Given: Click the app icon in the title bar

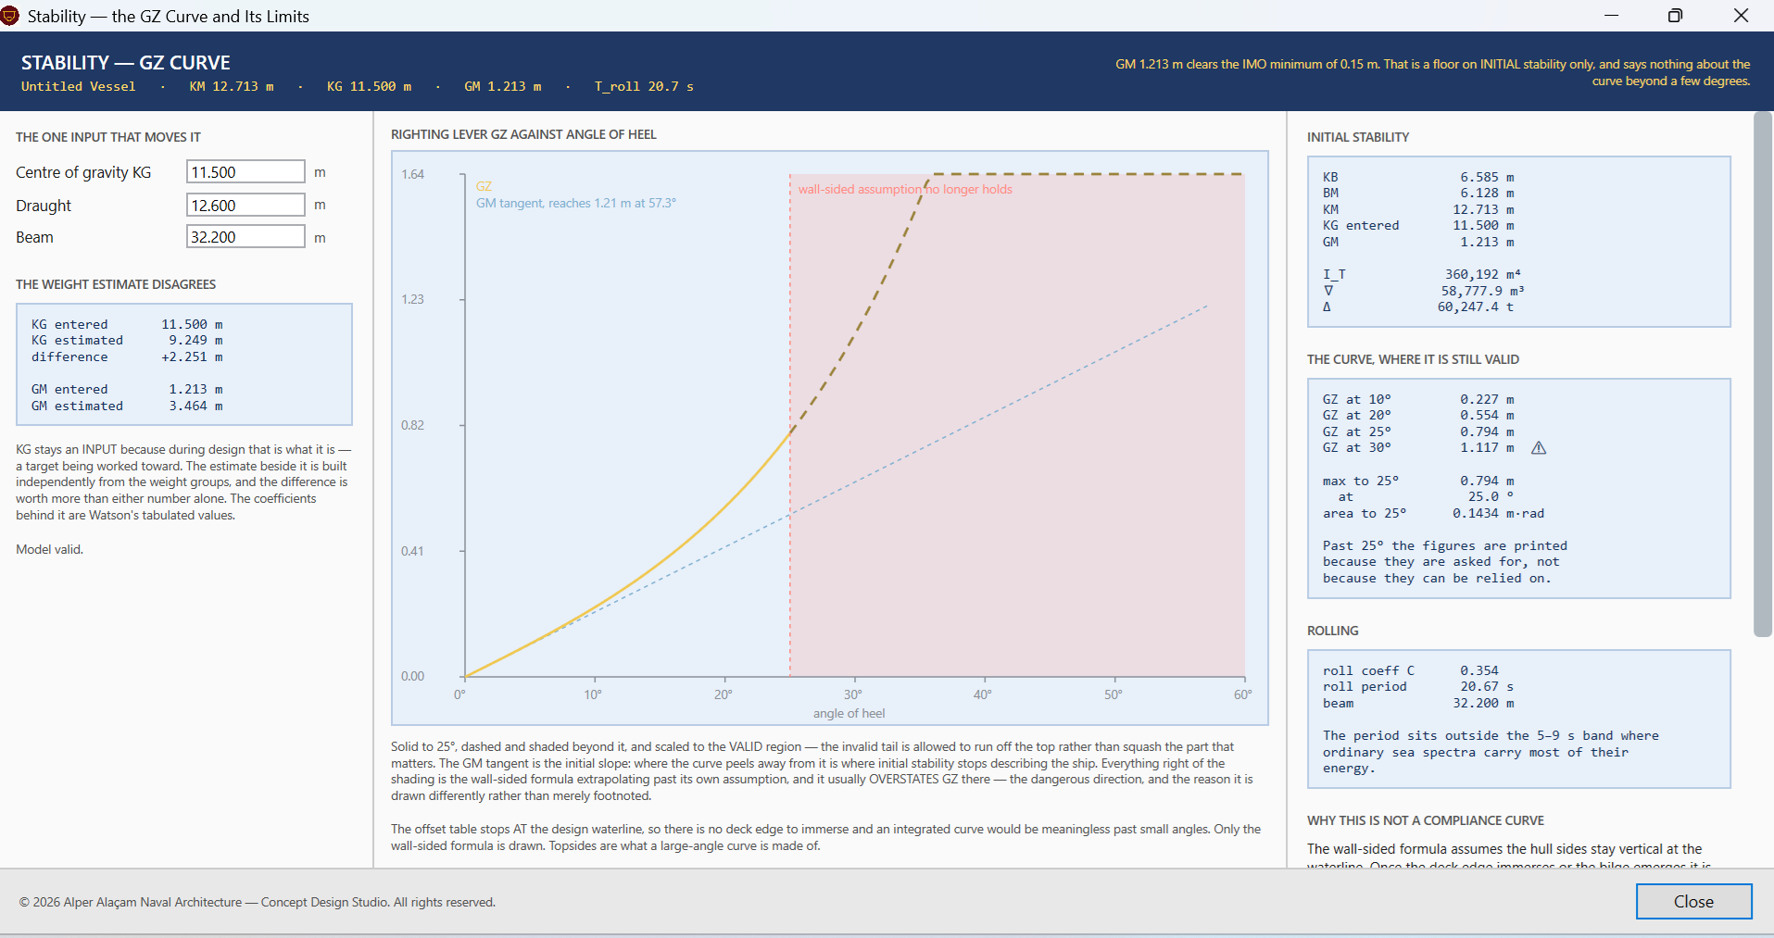Looking at the screenshot, I should click(10, 16).
